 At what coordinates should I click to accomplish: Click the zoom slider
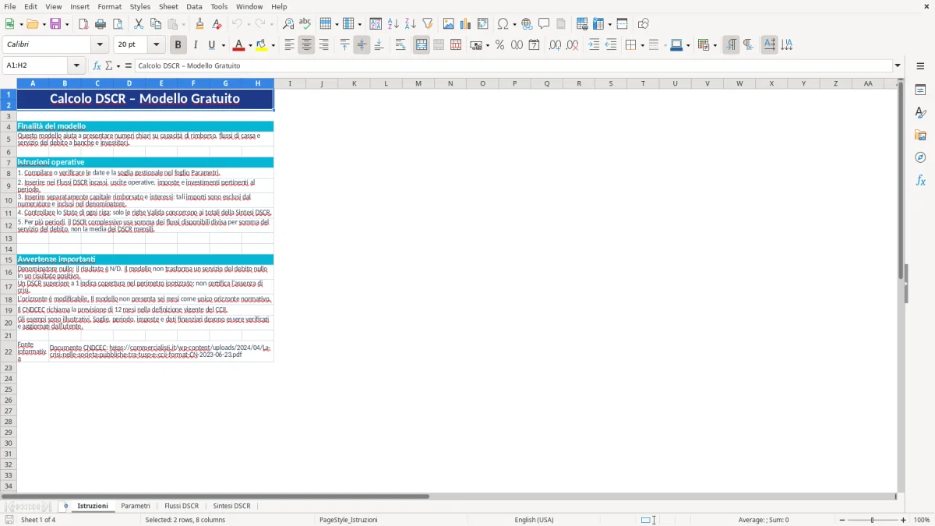873,520
